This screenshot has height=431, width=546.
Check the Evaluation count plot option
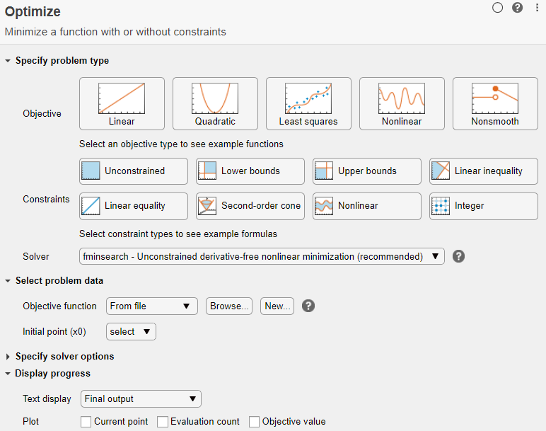click(163, 422)
